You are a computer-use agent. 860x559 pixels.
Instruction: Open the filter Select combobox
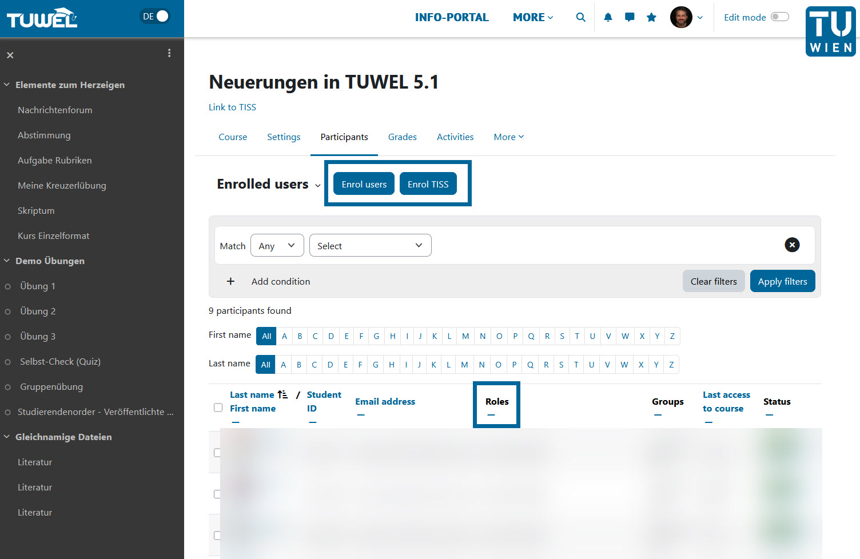tap(369, 245)
